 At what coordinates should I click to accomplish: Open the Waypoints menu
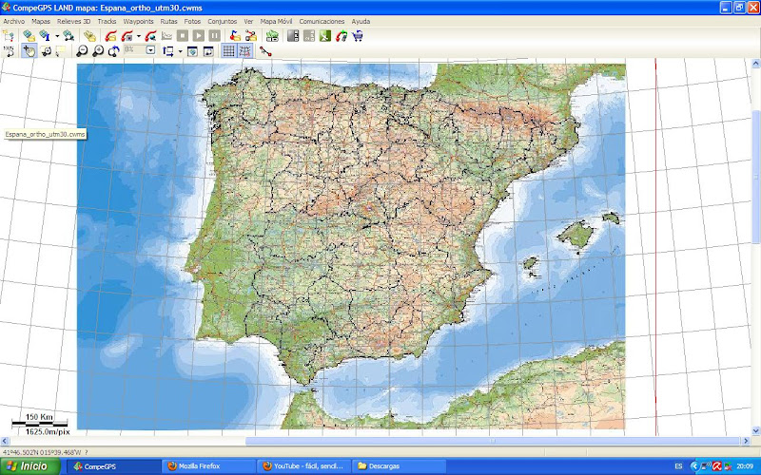(x=138, y=21)
